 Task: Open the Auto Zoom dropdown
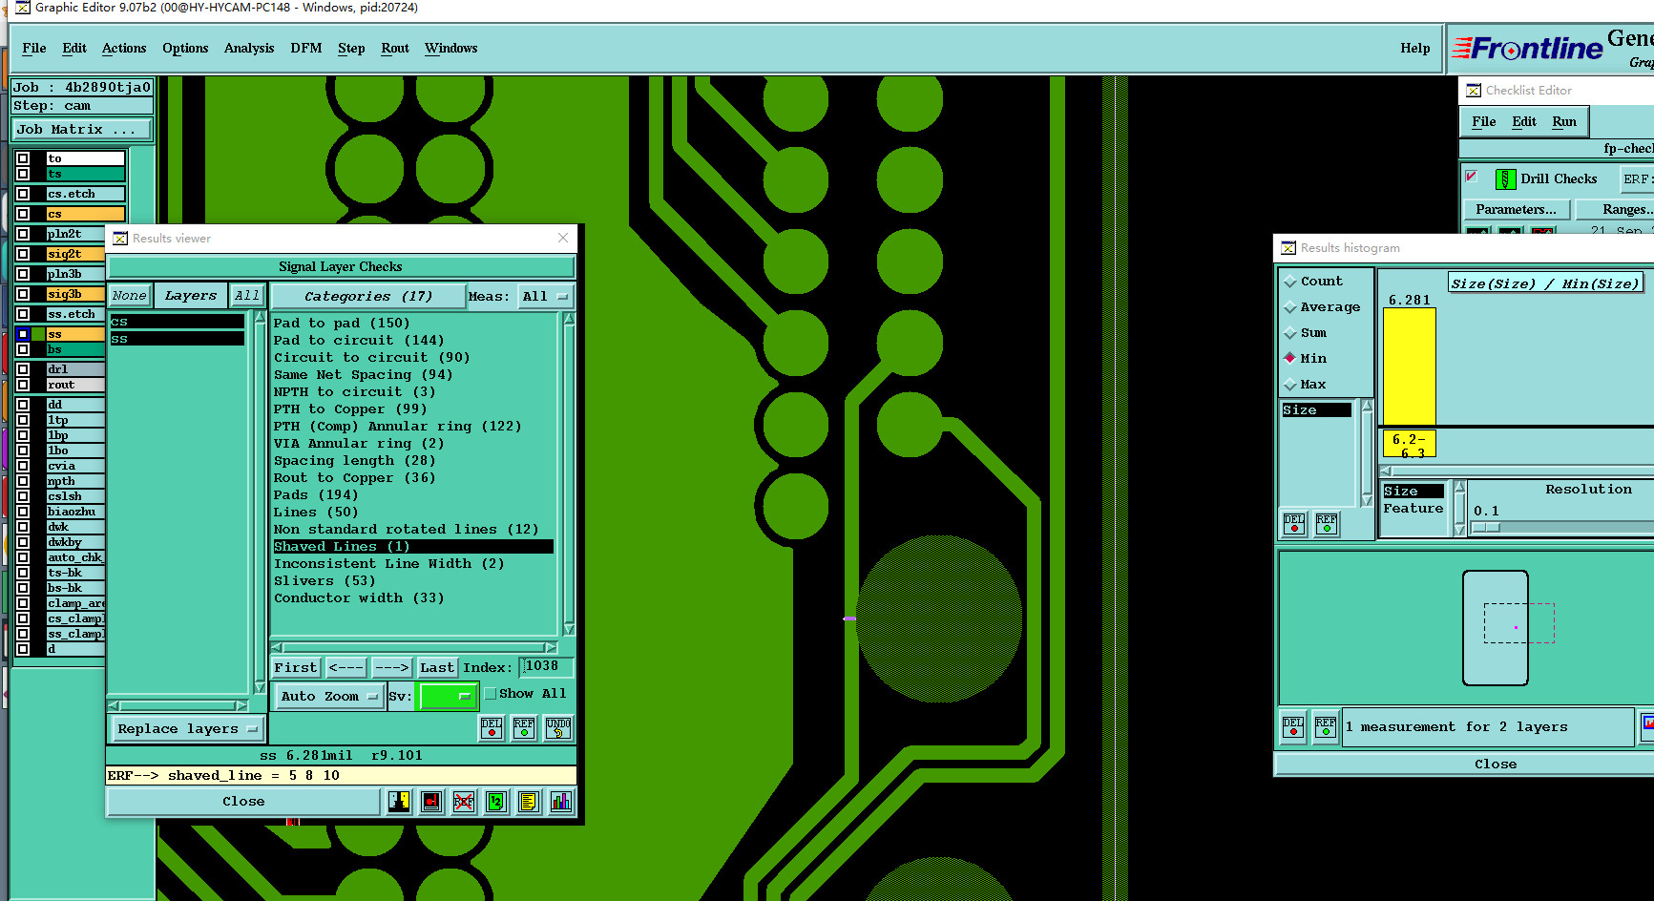(329, 697)
